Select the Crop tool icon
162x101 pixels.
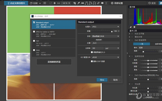point(75,3)
